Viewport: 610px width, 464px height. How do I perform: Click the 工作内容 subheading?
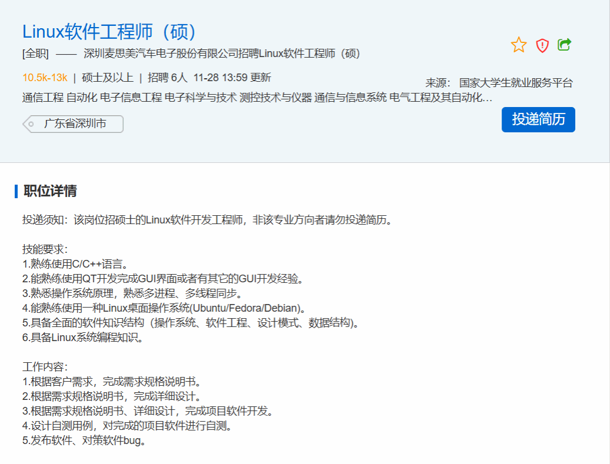pos(45,367)
